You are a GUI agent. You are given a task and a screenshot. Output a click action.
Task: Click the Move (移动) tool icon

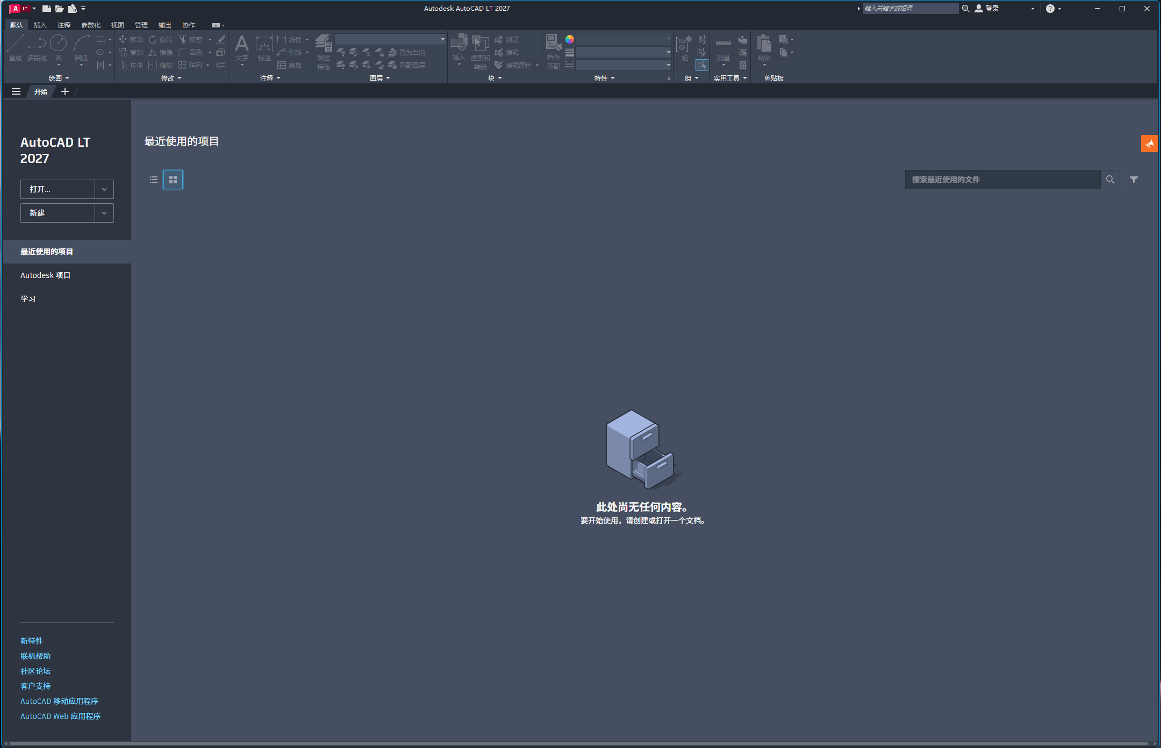tap(123, 39)
